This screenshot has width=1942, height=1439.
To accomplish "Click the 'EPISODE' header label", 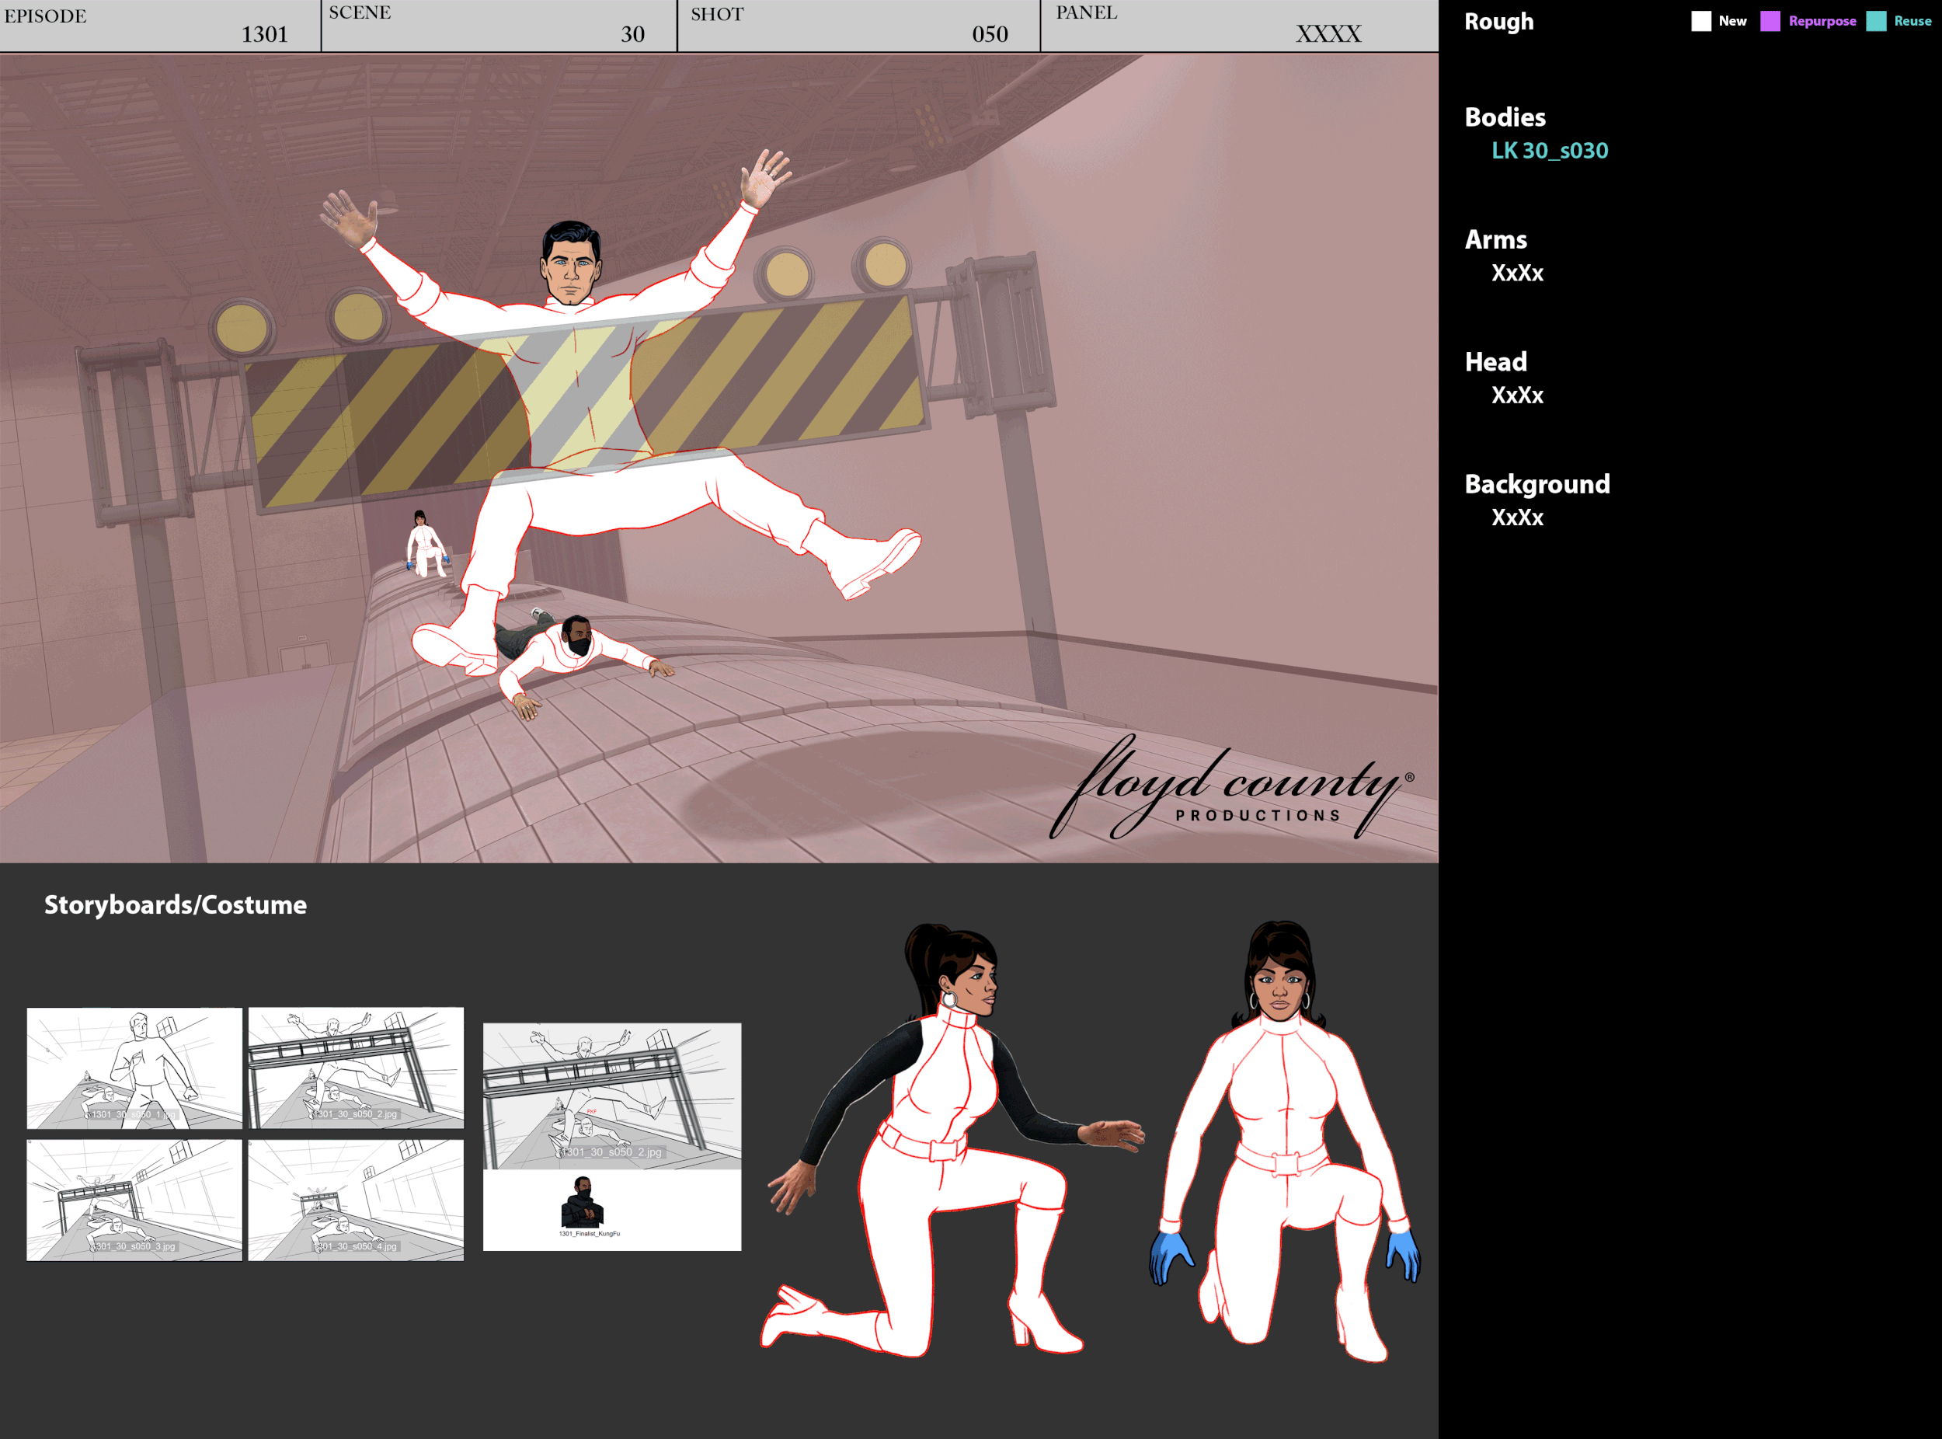I will (45, 16).
